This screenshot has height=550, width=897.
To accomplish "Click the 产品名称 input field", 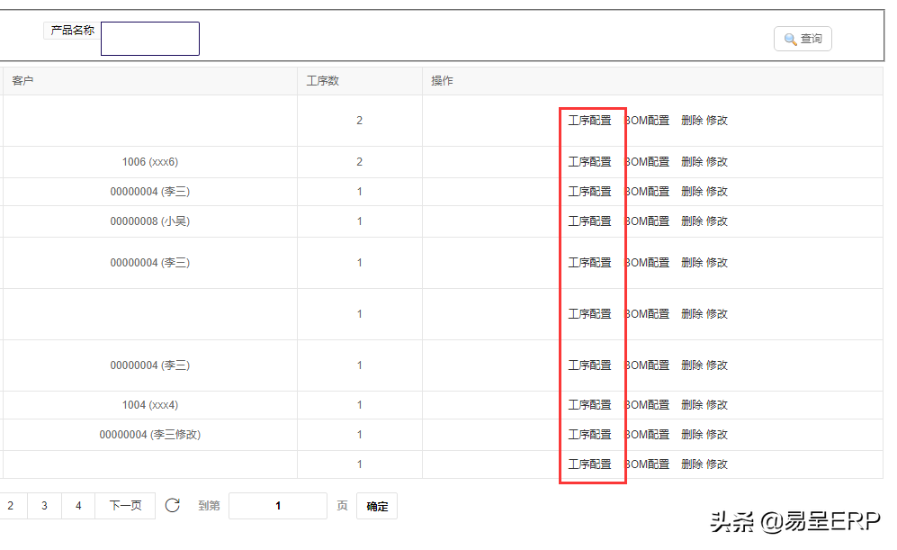I will 150,39.
